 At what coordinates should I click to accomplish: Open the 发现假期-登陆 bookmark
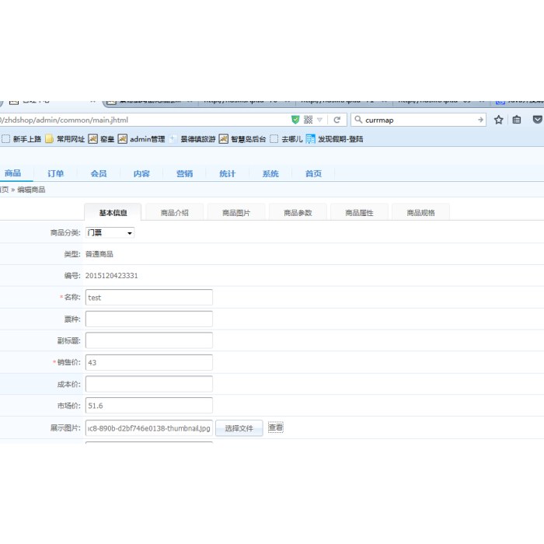(x=334, y=139)
